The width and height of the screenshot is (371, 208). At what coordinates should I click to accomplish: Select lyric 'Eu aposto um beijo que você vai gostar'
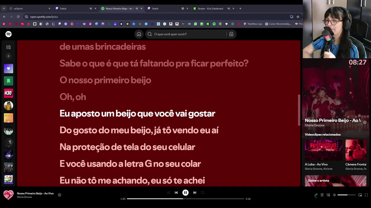coord(137,114)
